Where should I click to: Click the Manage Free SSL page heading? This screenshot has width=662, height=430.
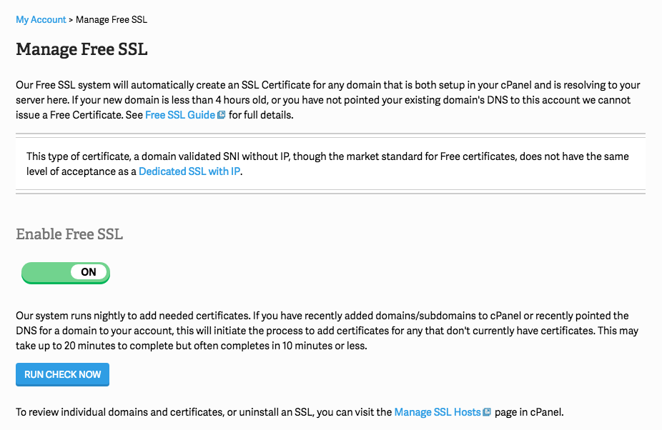pyautogui.click(x=81, y=49)
